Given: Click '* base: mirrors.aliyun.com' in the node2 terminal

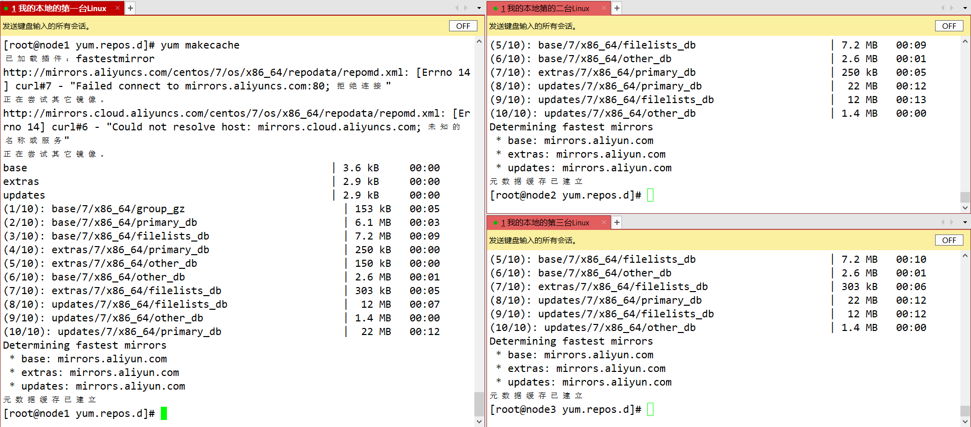Looking at the screenshot, I should click(575, 140).
